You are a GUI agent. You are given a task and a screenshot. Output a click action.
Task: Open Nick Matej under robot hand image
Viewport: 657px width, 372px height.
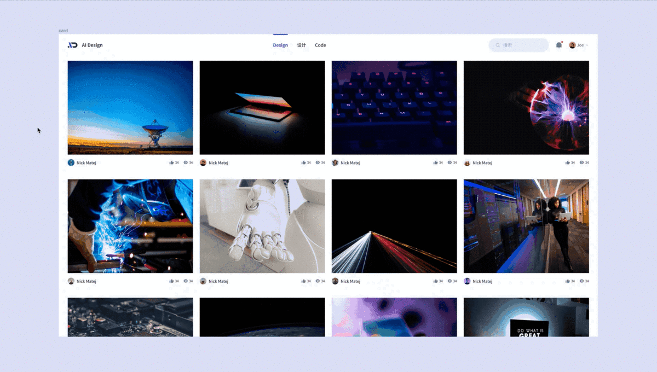pyautogui.click(x=218, y=282)
